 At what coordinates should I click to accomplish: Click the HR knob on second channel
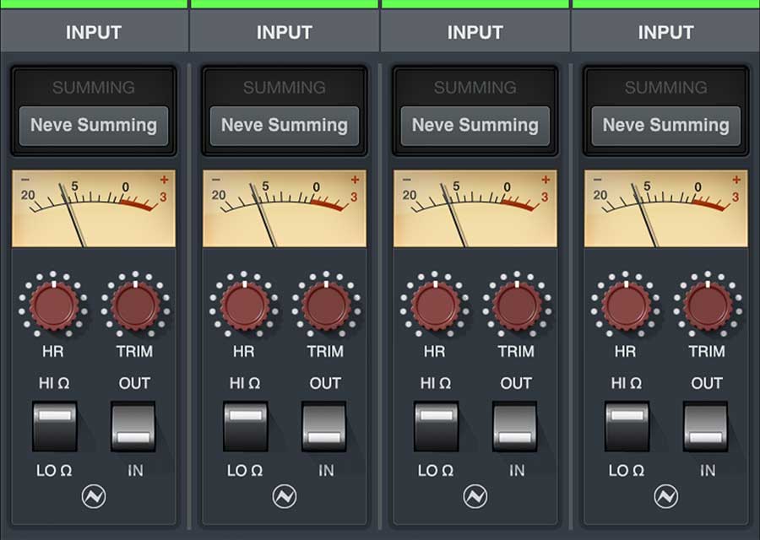(x=244, y=305)
